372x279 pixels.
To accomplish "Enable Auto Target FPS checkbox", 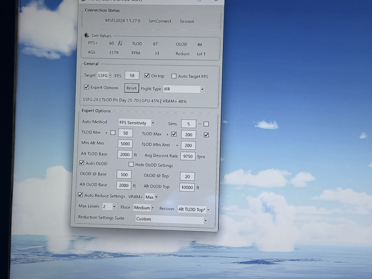I will pos(174,76).
